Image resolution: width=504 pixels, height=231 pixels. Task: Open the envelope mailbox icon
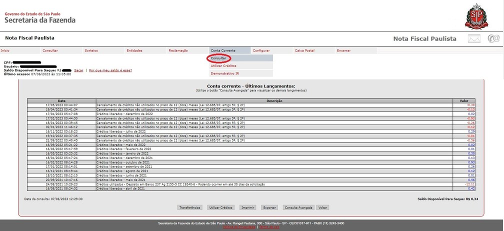click(x=474, y=38)
